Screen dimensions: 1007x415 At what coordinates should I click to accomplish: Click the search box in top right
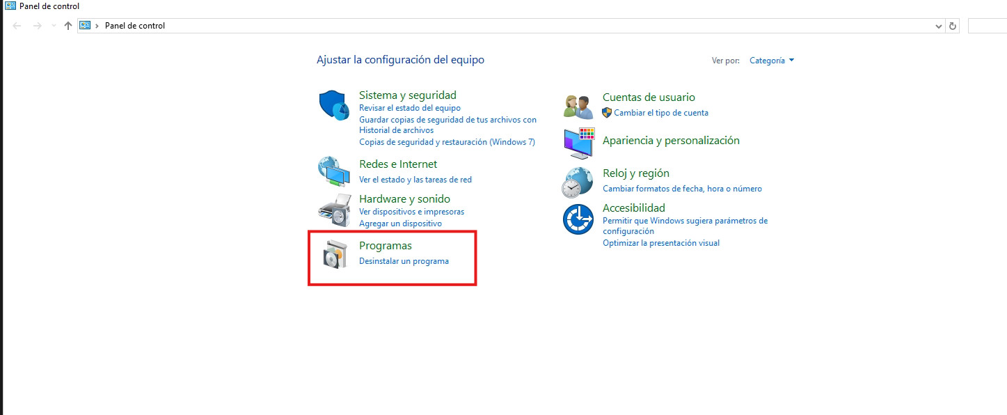tap(987, 26)
